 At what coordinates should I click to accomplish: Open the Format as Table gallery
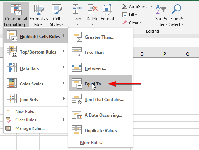(x=39, y=15)
